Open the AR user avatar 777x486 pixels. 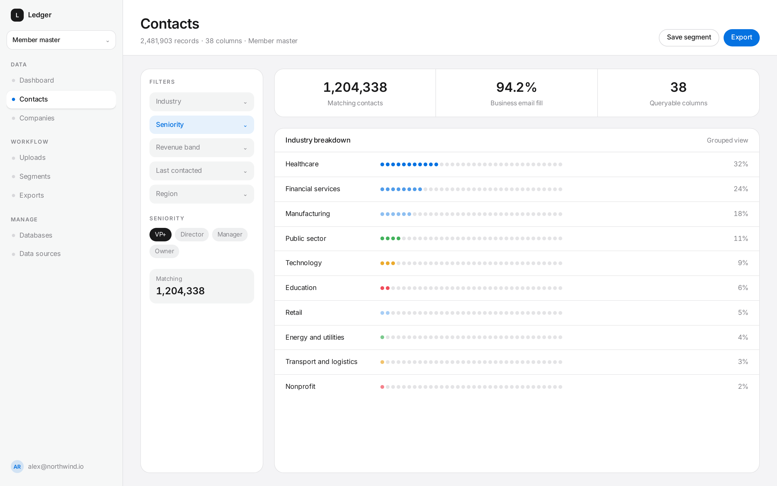click(17, 466)
